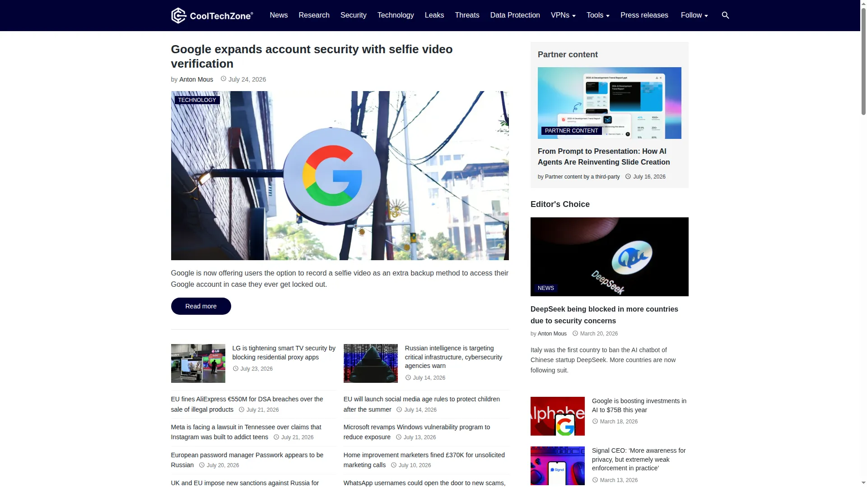
Task: Click the DeepSeek Editor's Choice image
Action: point(609,257)
